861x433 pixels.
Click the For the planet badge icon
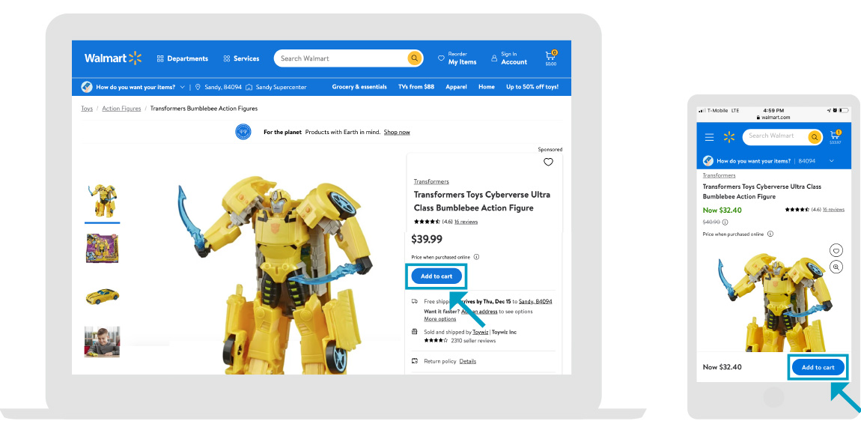[243, 132]
